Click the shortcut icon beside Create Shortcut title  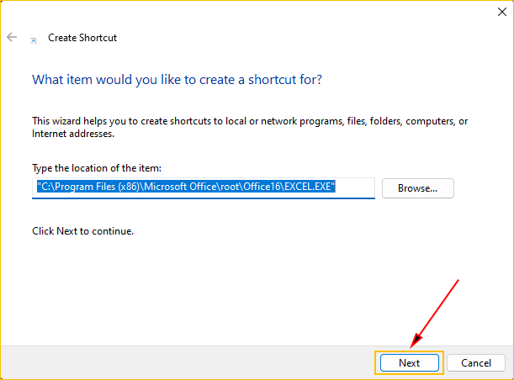[x=33, y=40]
